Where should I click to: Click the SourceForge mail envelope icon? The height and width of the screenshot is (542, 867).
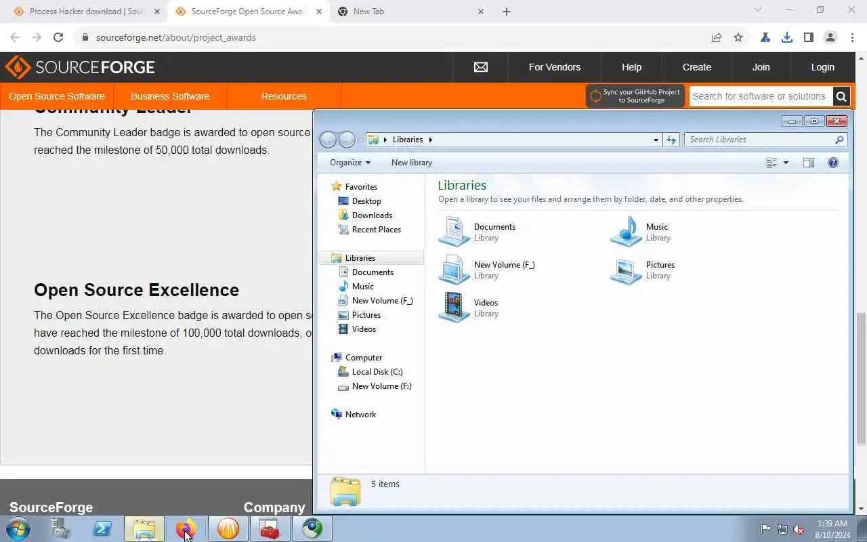coord(481,67)
